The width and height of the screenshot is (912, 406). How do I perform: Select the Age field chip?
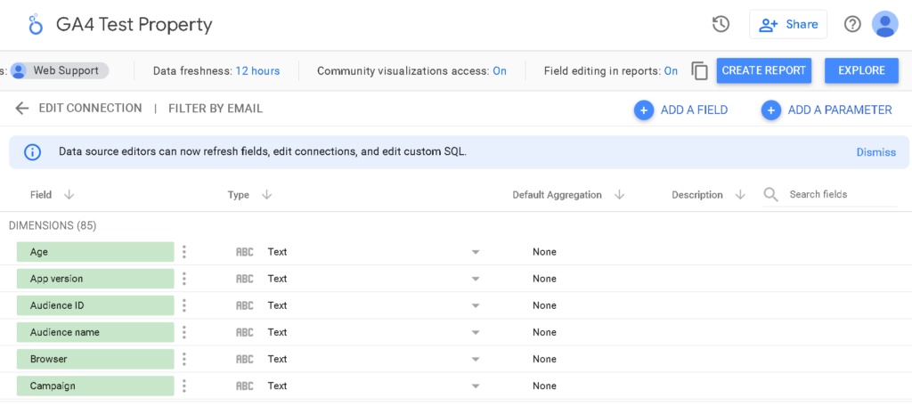point(95,252)
